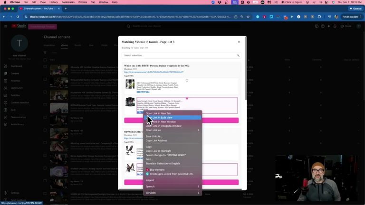Click the MRI Performance NO2 product thumbnail

pyautogui.click(x=130, y=84)
